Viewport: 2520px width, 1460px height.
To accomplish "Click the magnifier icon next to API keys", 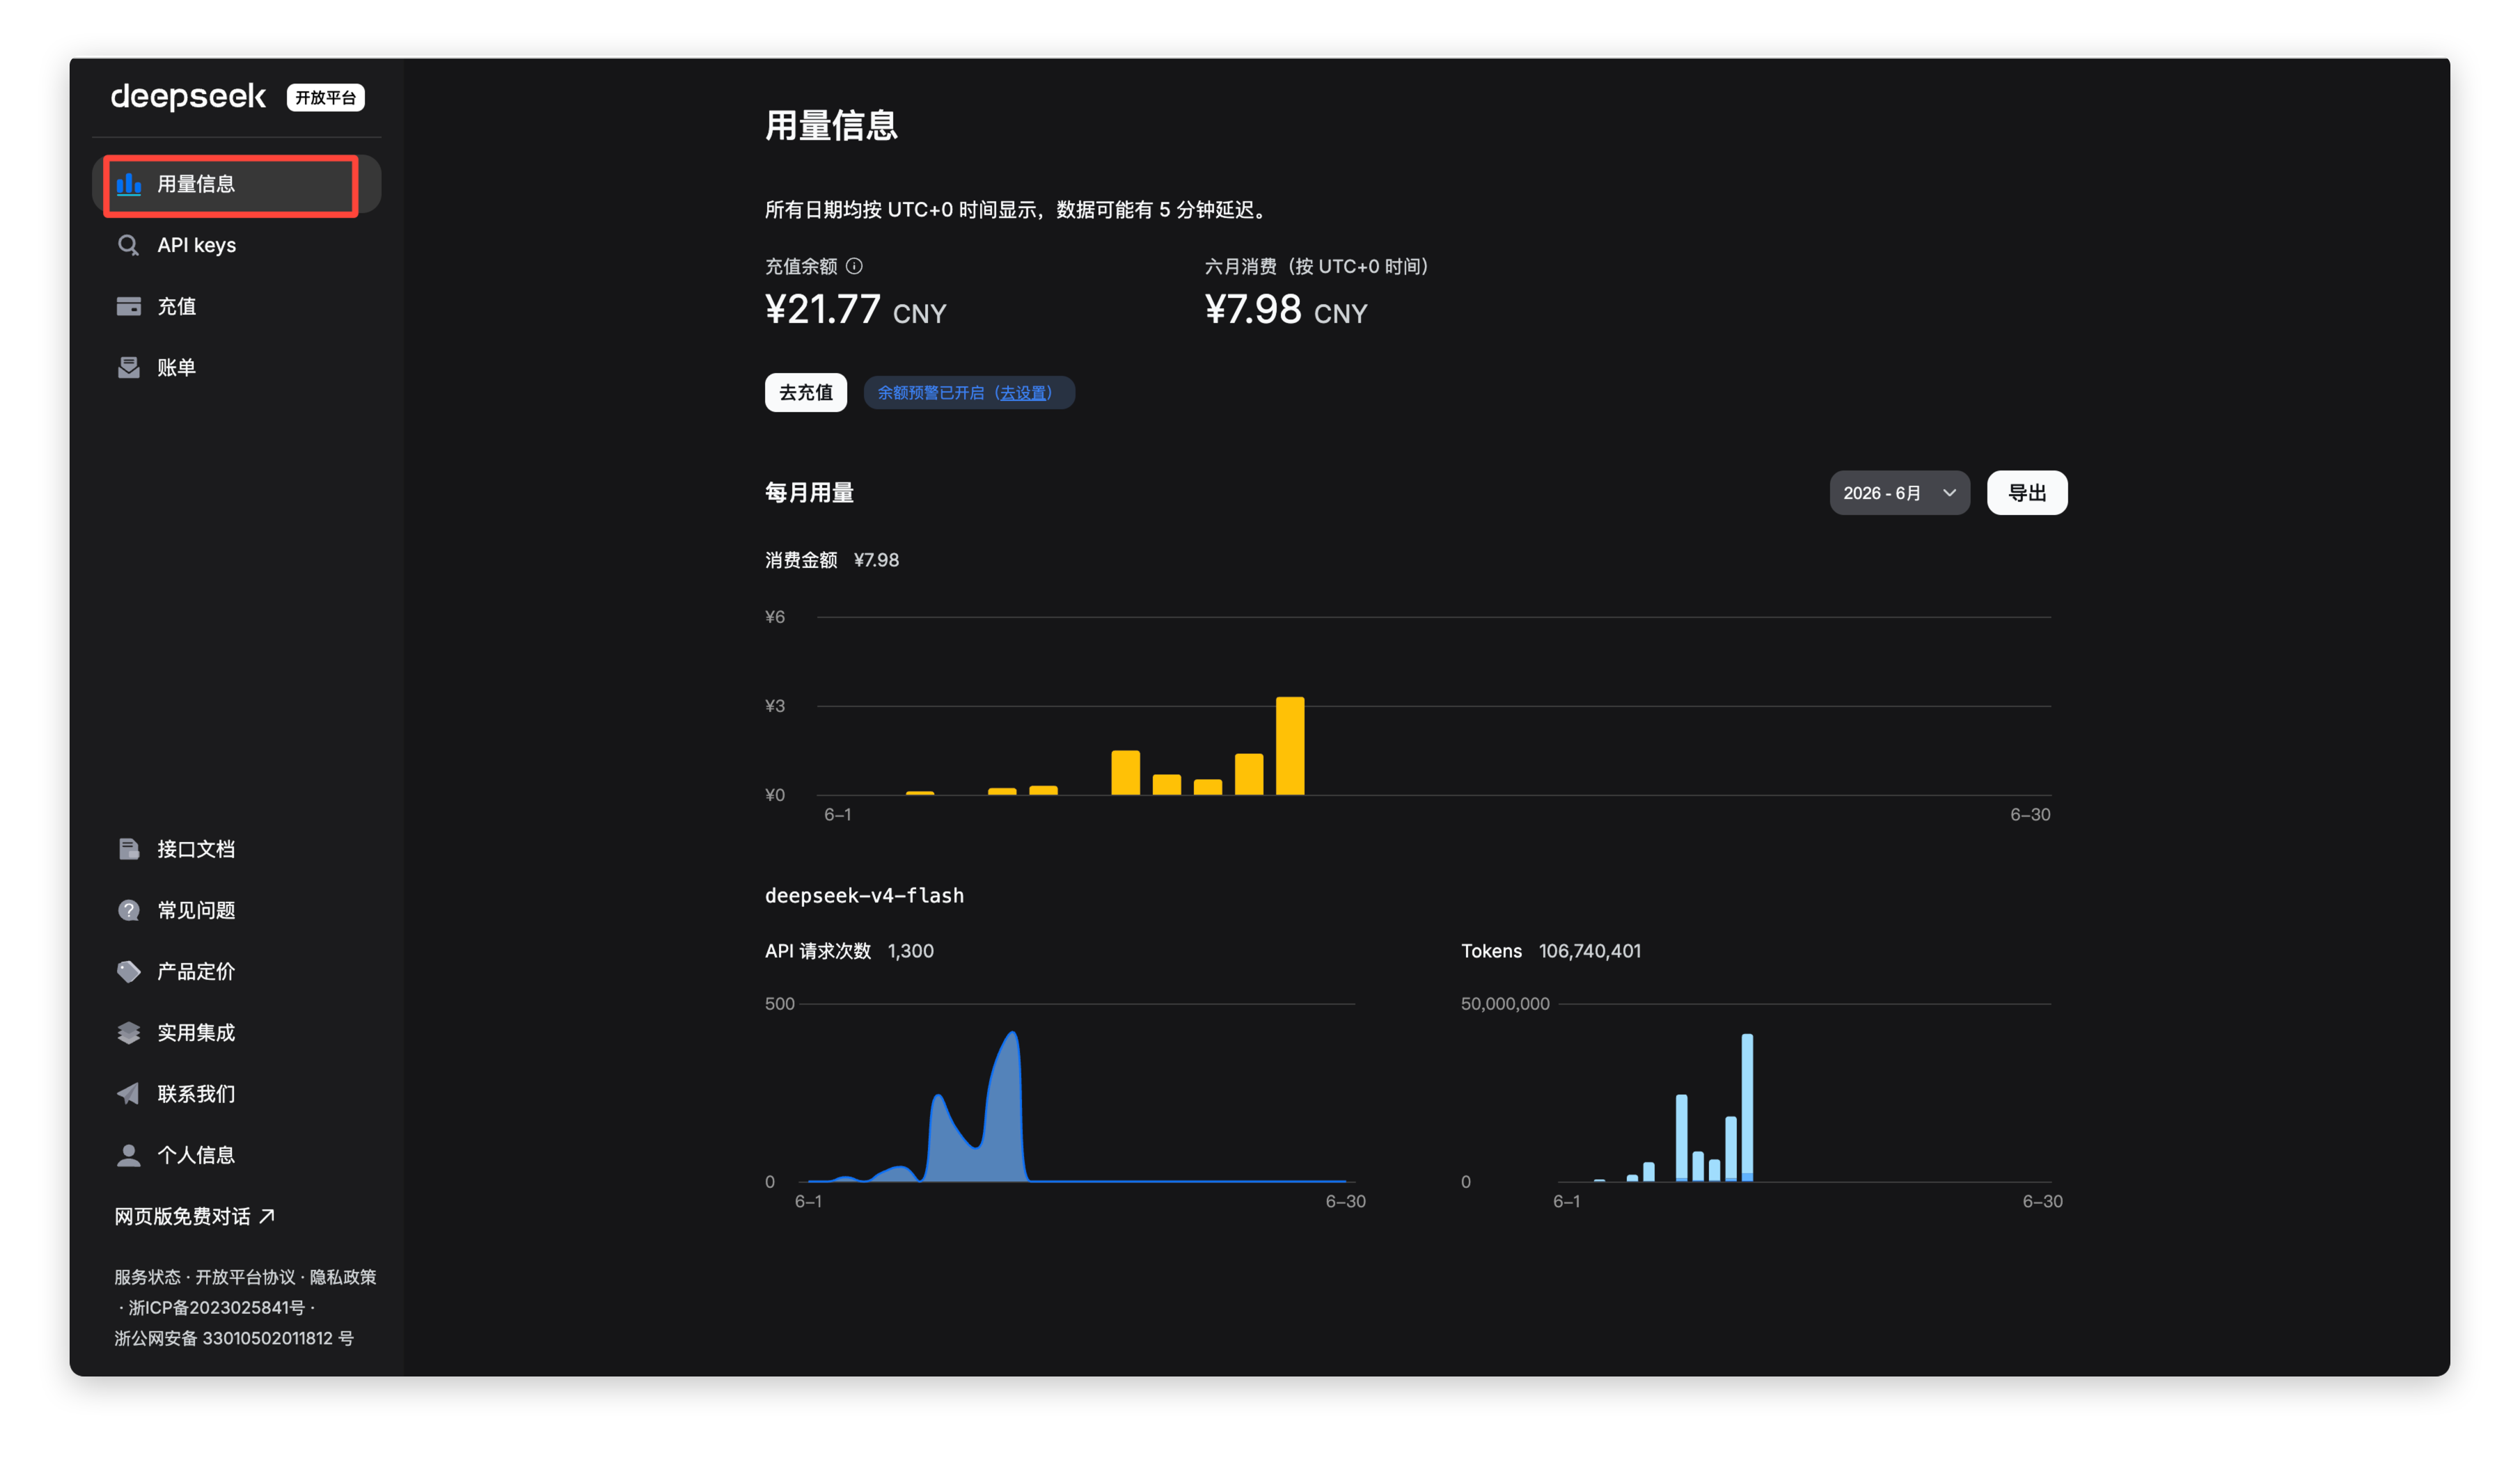I will pos(129,245).
